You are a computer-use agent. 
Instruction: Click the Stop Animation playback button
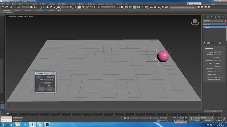tap(180, 118)
